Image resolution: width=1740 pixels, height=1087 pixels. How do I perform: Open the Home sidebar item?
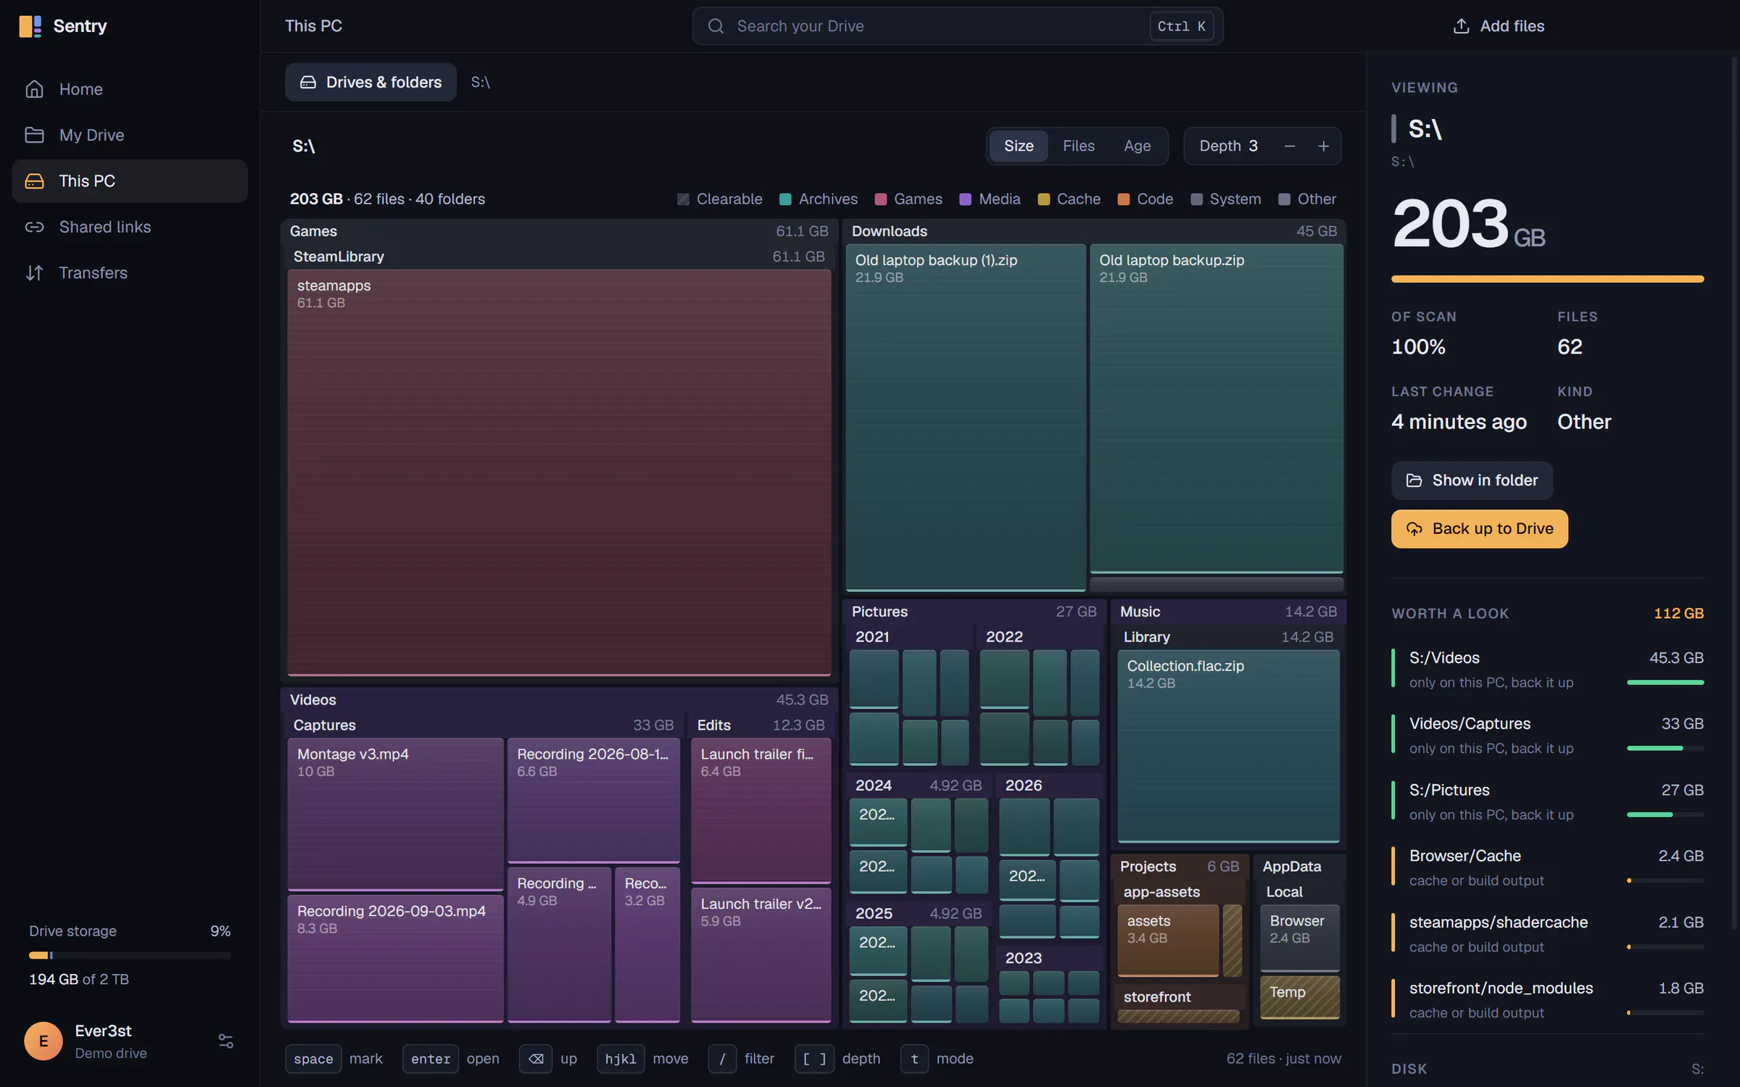tap(130, 89)
